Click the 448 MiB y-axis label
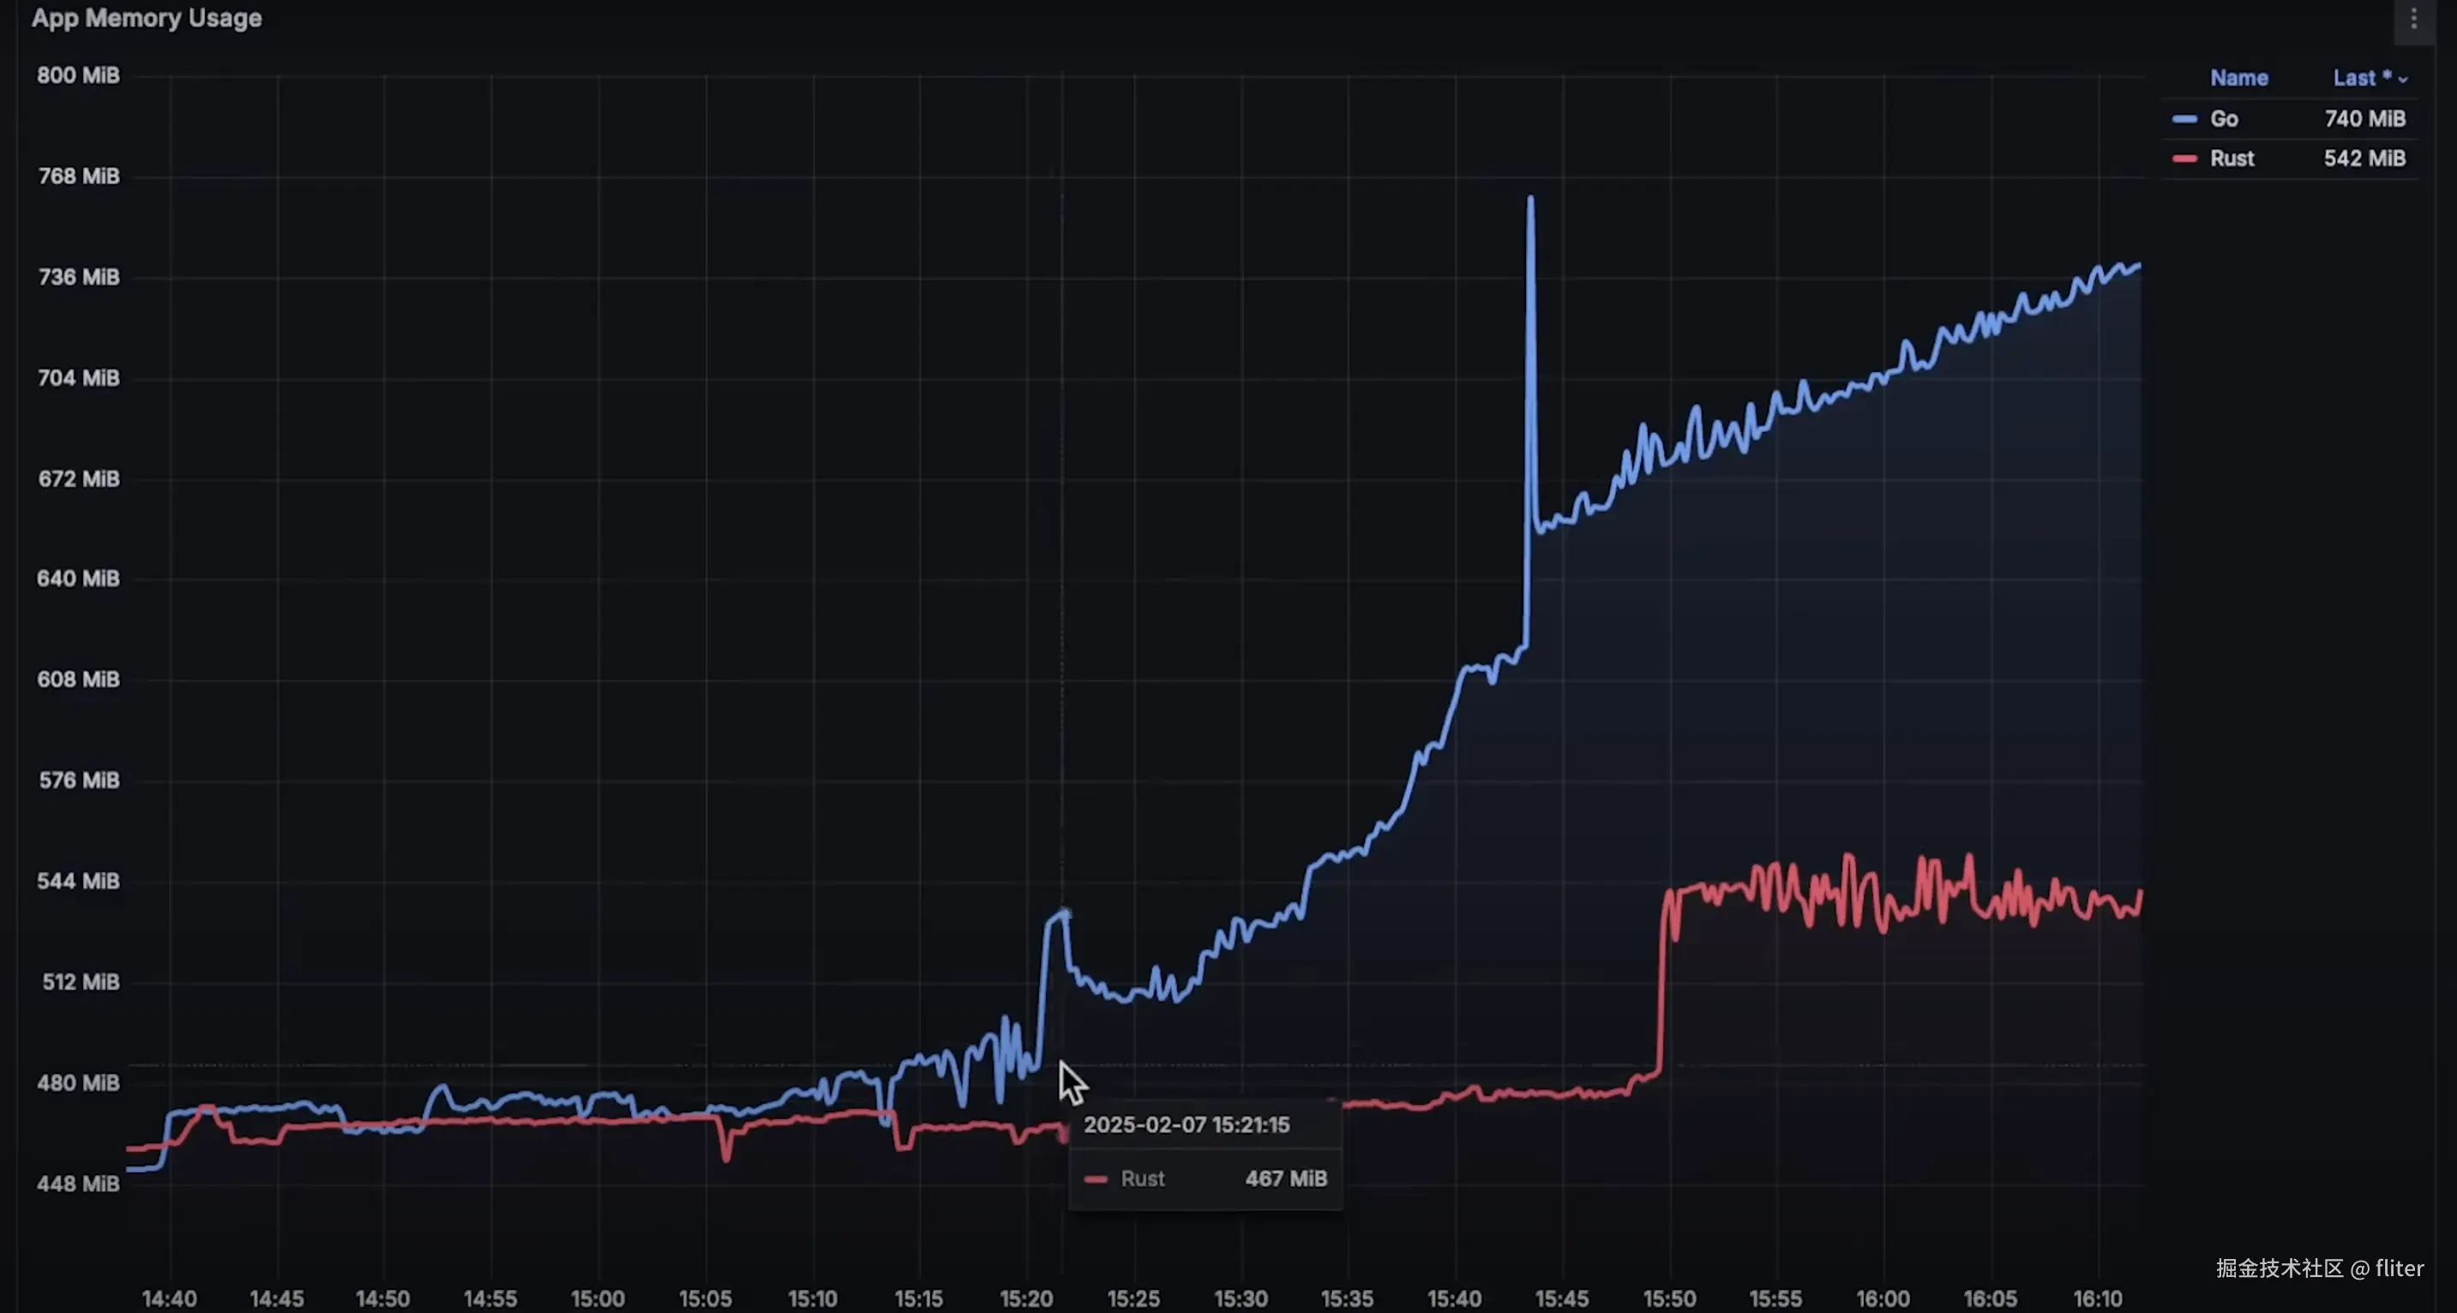Viewport: 2457px width, 1313px height. pos(78,1184)
